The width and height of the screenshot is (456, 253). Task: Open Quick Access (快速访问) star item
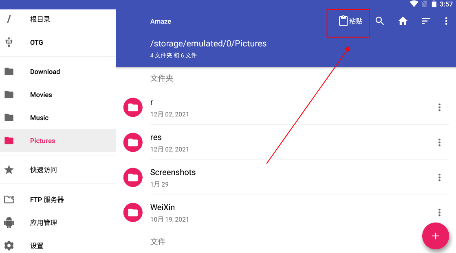coord(43,170)
